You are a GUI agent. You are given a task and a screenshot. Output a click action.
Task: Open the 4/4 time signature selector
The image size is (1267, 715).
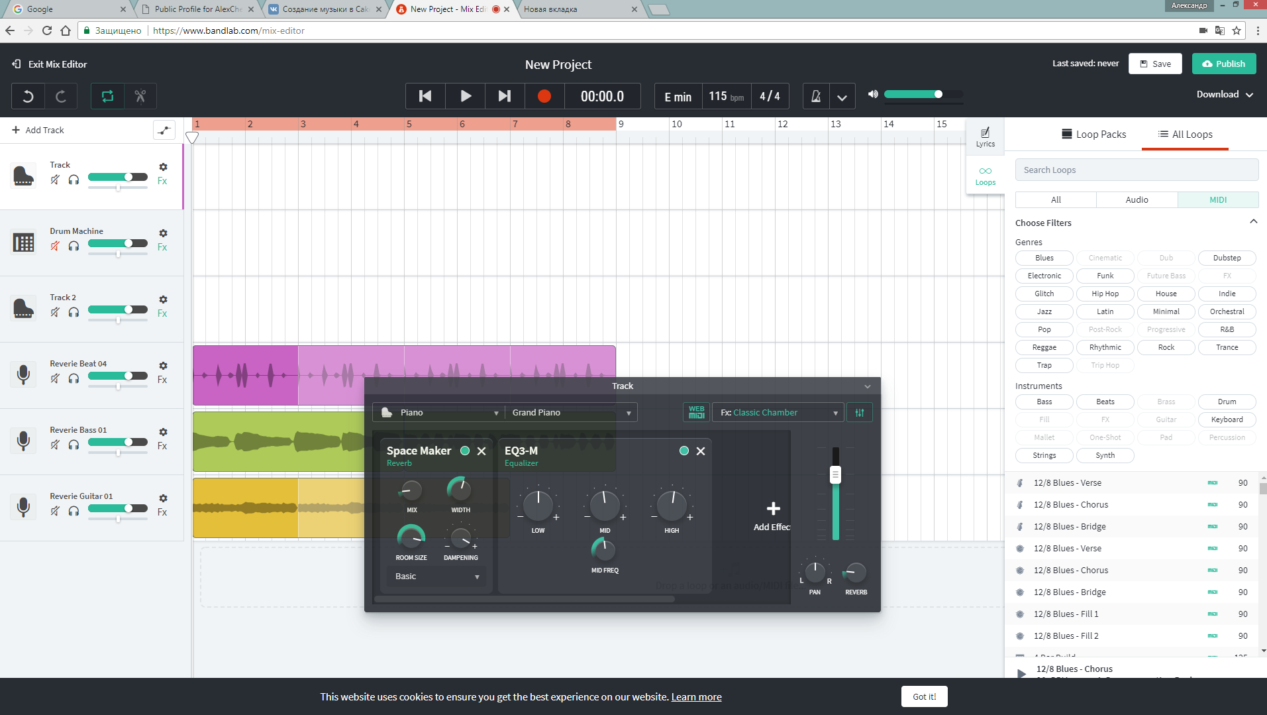770,97
